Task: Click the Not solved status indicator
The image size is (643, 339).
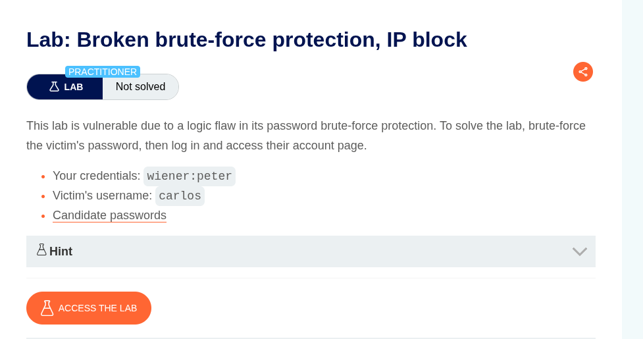Action: coord(140,87)
